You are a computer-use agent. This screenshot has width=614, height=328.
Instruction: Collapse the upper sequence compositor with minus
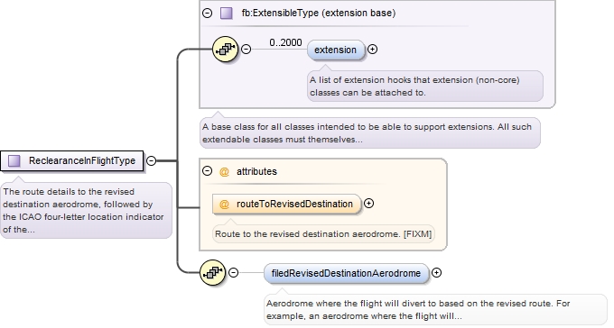[246, 50]
